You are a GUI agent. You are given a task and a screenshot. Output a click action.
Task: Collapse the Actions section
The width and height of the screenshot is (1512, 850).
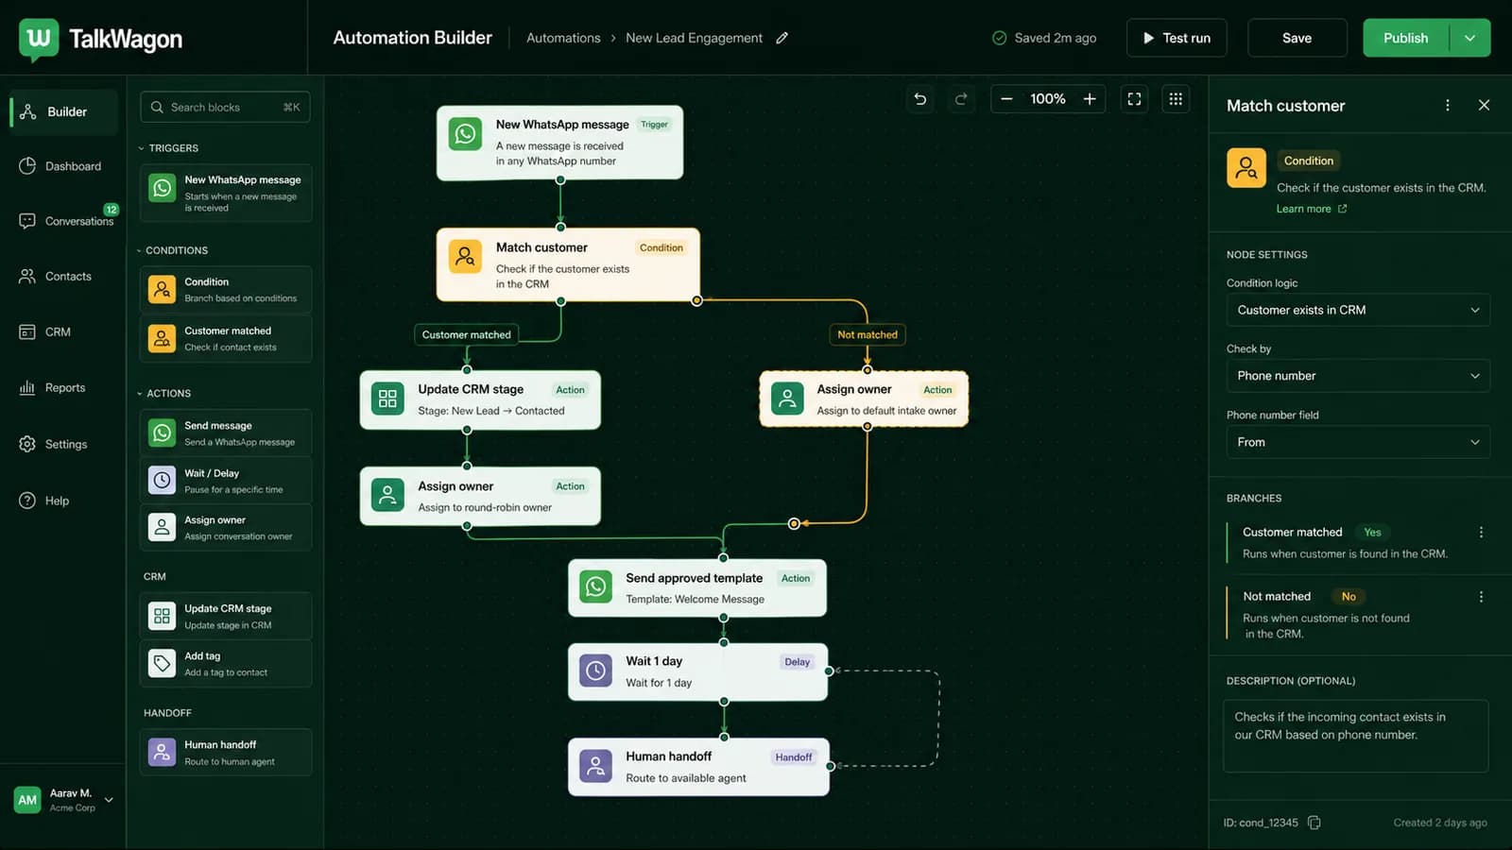[x=163, y=393]
